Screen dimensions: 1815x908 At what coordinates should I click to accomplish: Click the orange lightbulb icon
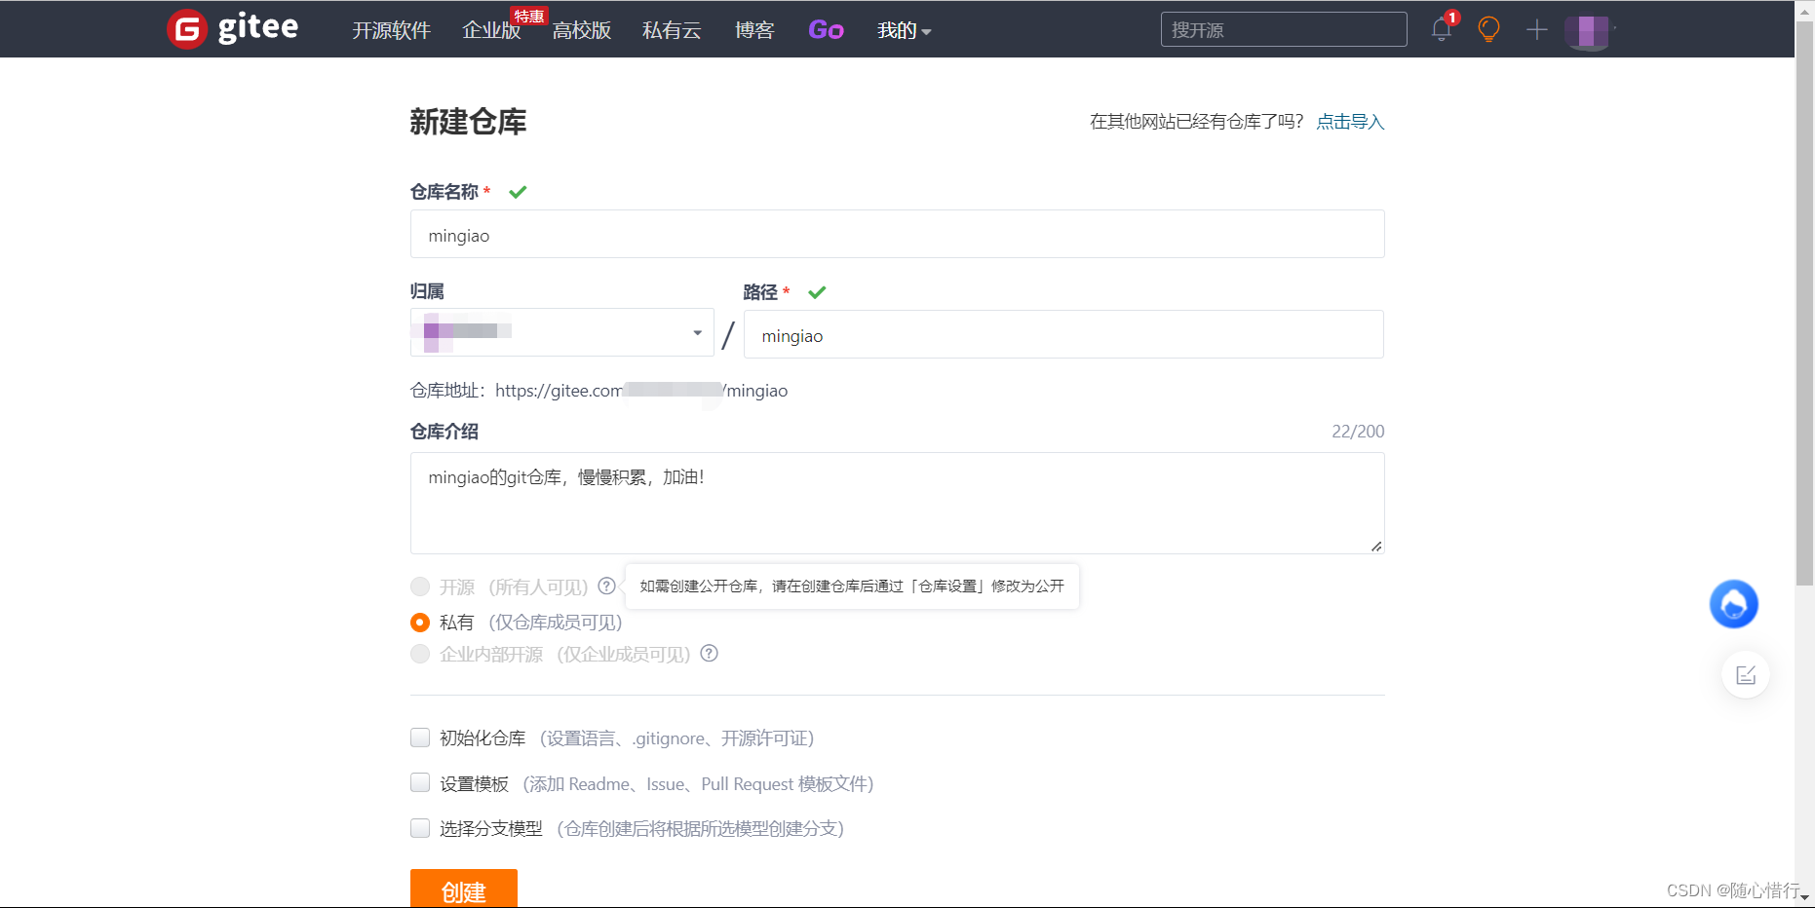[1488, 29]
